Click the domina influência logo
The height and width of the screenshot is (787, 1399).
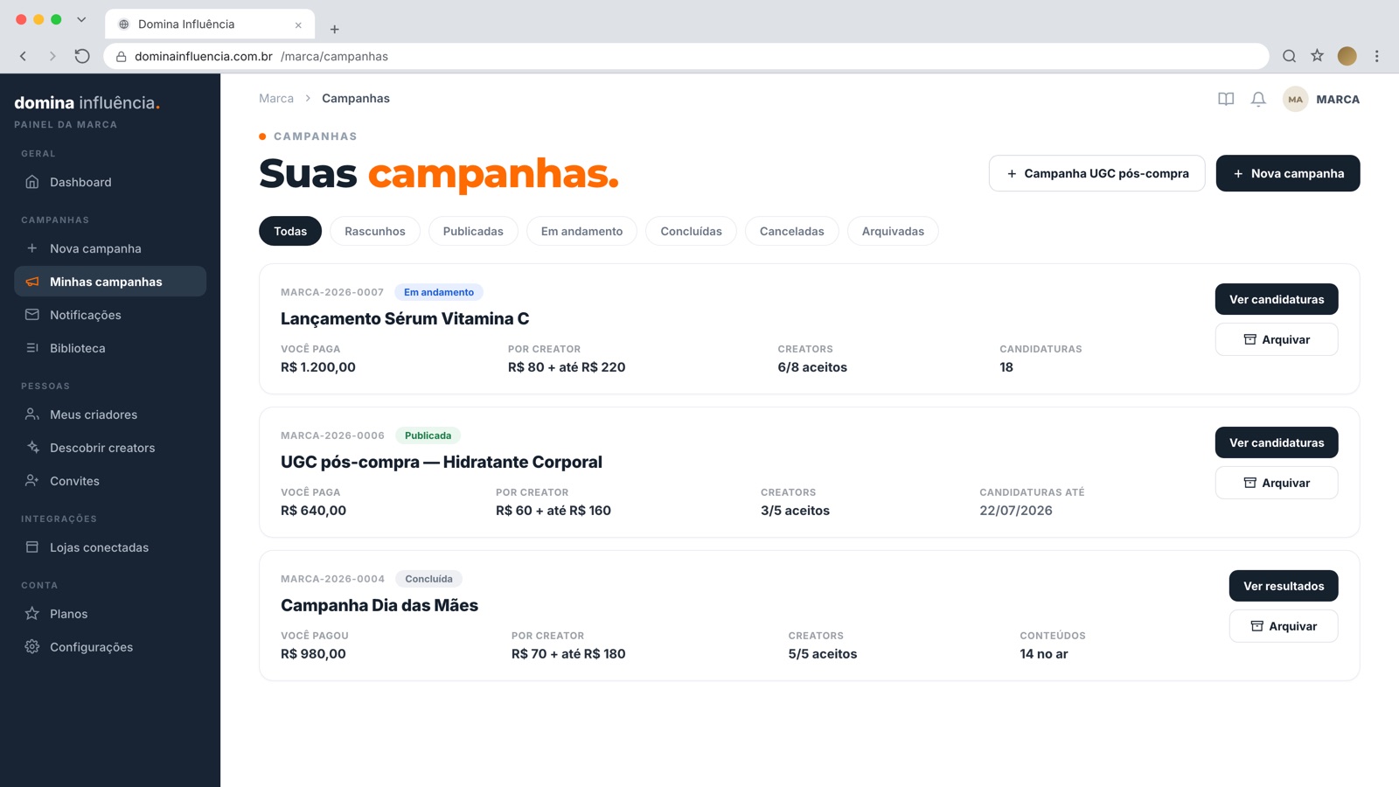(x=87, y=102)
